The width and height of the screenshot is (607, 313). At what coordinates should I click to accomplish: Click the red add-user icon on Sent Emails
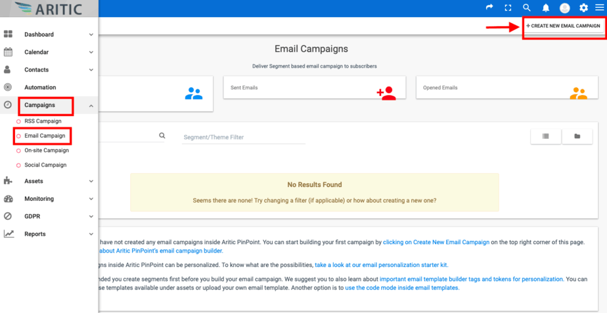coord(386,93)
